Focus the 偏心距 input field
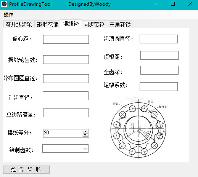The height and width of the screenshot is (177, 198). [66, 40]
